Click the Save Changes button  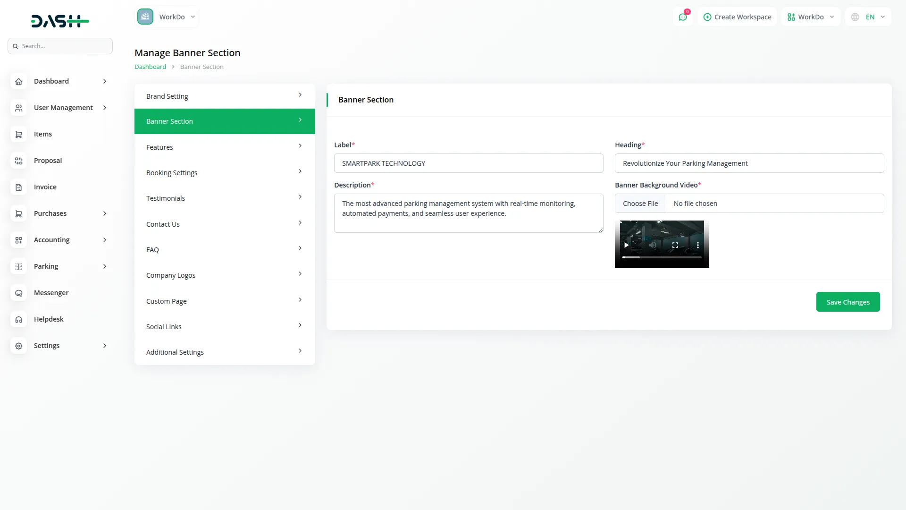[x=847, y=302]
